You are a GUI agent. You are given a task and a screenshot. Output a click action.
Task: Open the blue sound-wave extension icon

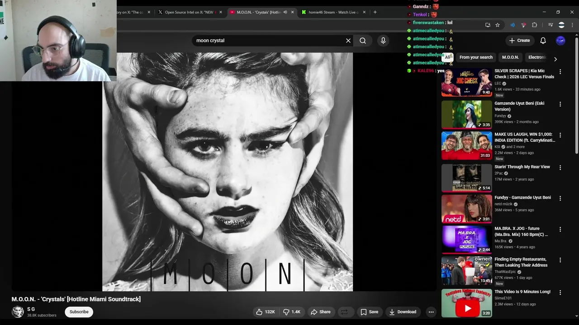[513, 25]
